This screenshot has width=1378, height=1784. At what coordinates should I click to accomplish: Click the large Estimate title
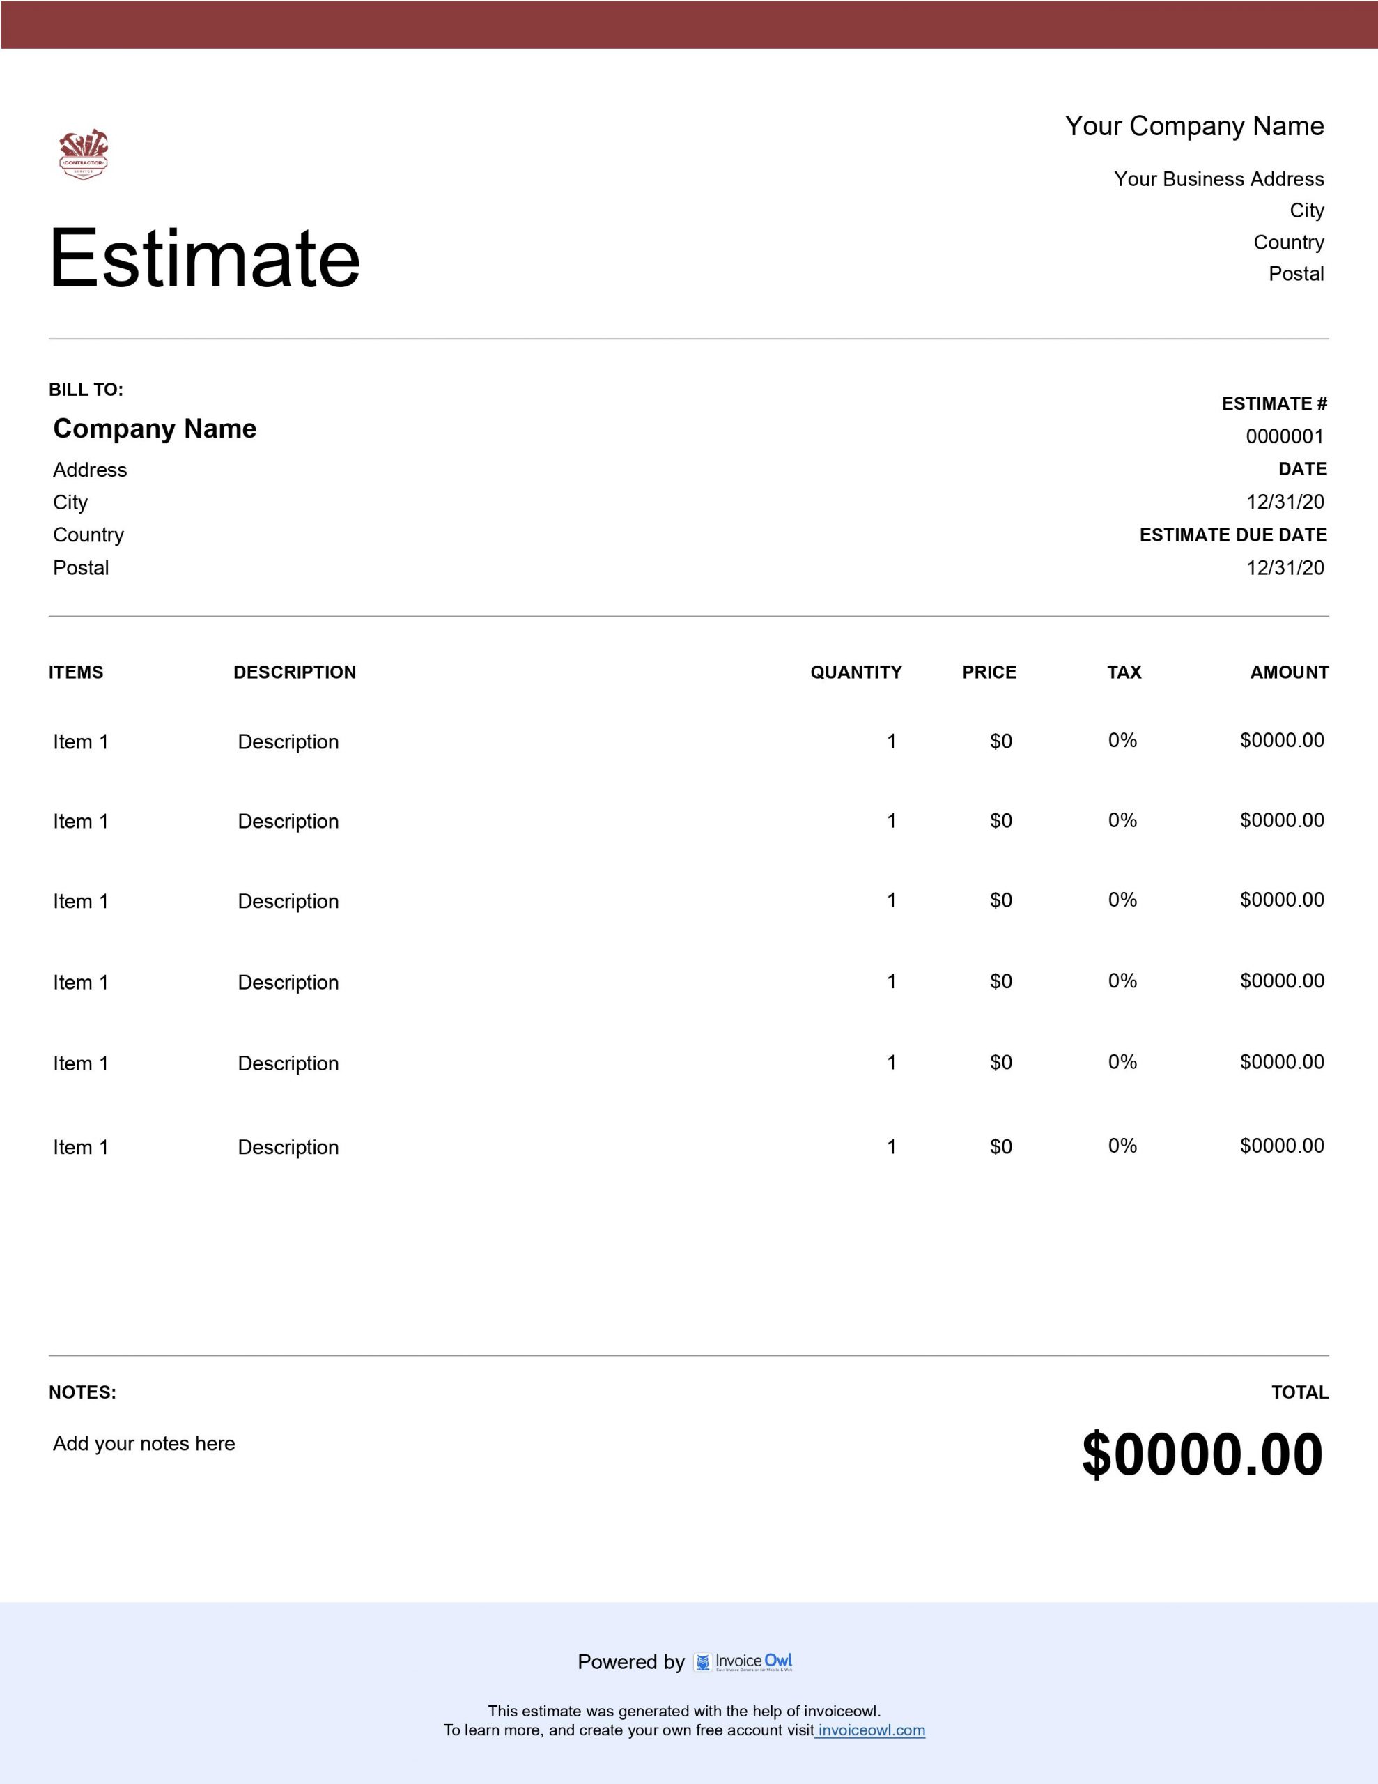(204, 258)
